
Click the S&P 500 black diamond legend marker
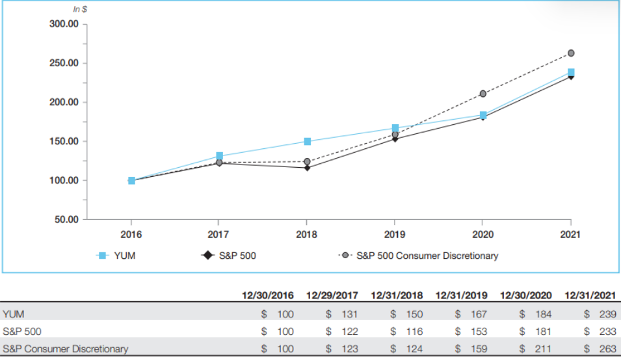pos(207,256)
